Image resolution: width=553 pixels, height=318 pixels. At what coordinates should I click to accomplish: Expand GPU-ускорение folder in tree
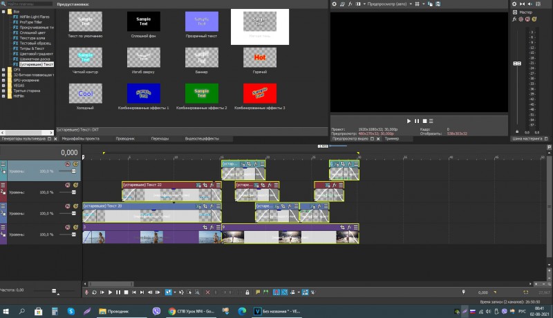click(3, 80)
